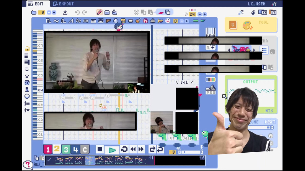Choose the pan flute instrument
Screen dimensions: 305x171
click(x=108, y=21)
